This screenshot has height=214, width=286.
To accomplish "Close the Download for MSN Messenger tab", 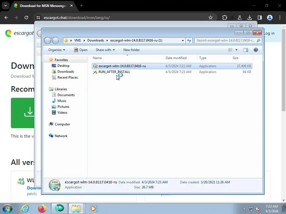I will coord(71,6).
